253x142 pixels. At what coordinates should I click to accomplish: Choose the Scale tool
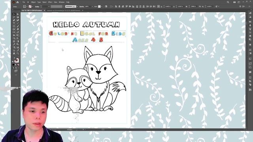18,32
